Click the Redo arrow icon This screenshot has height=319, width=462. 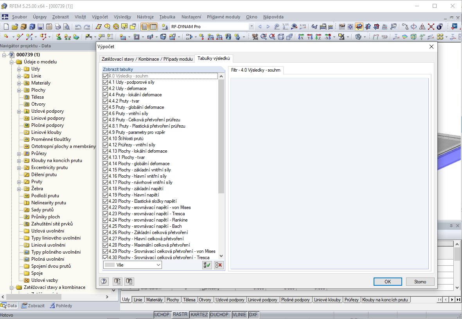point(87,27)
